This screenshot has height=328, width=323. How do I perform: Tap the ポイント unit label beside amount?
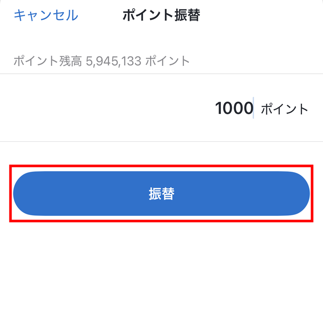pyautogui.click(x=284, y=109)
